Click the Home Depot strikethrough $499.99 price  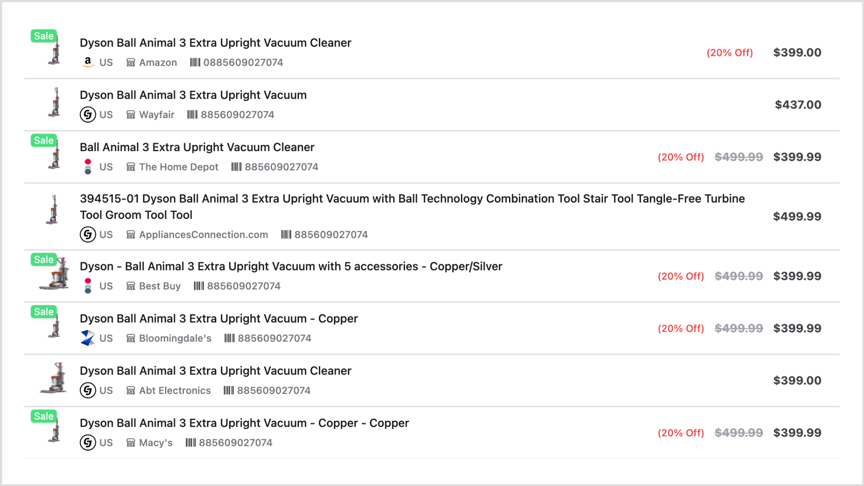[x=739, y=157]
